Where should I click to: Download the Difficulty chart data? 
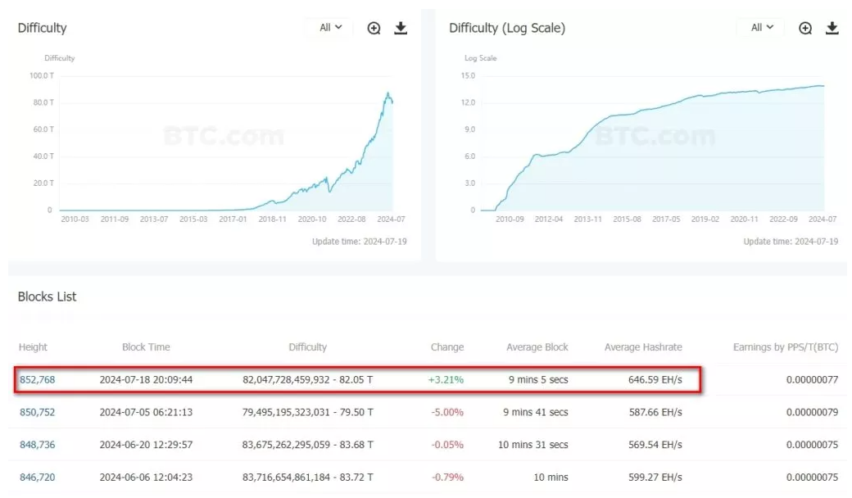401,28
